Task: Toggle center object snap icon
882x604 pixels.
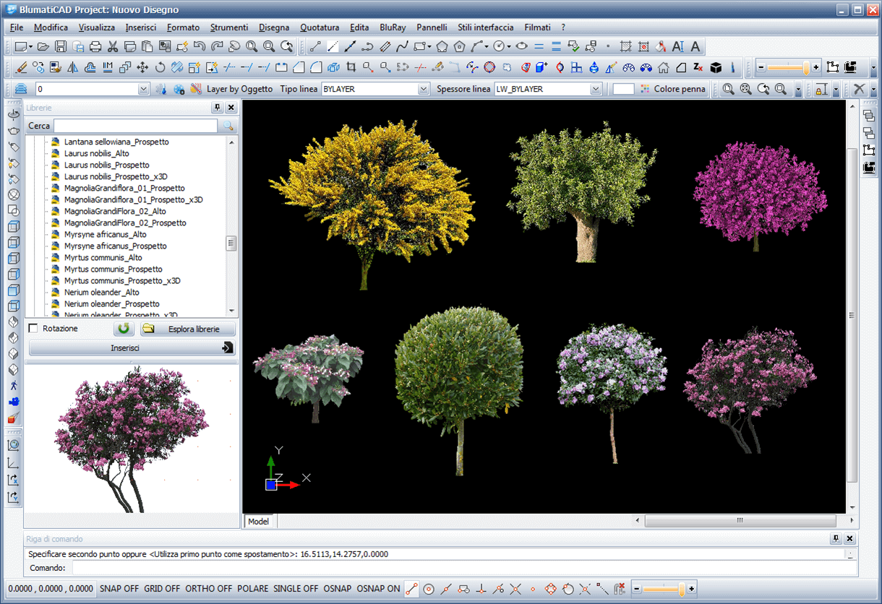Action: 429,589
